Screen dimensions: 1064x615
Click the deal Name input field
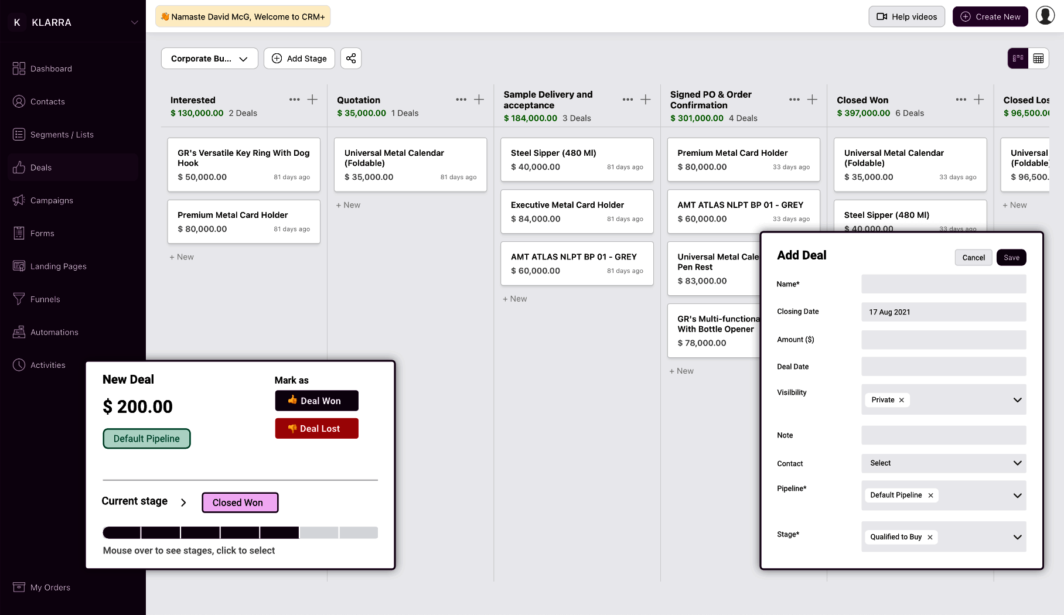(x=943, y=284)
